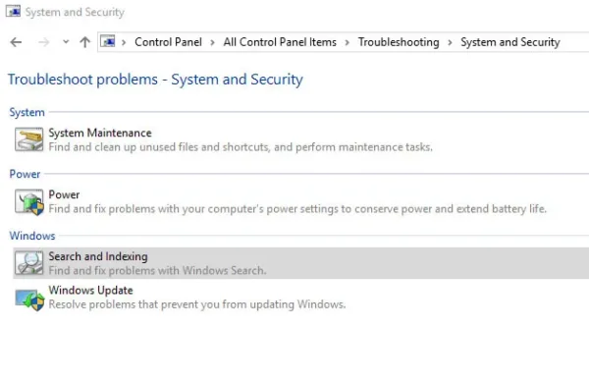The width and height of the screenshot is (589, 383).
Task: Click the System and Security breadcrumb
Action: [x=510, y=42]
